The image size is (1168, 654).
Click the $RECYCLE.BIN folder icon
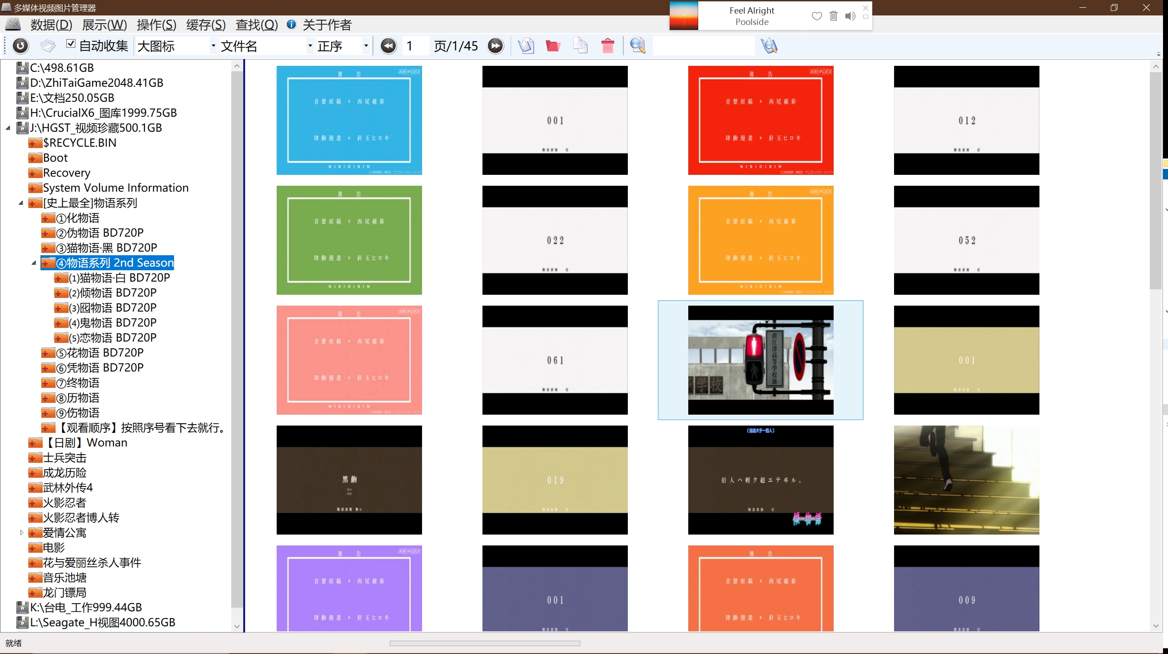coord(35,143)
